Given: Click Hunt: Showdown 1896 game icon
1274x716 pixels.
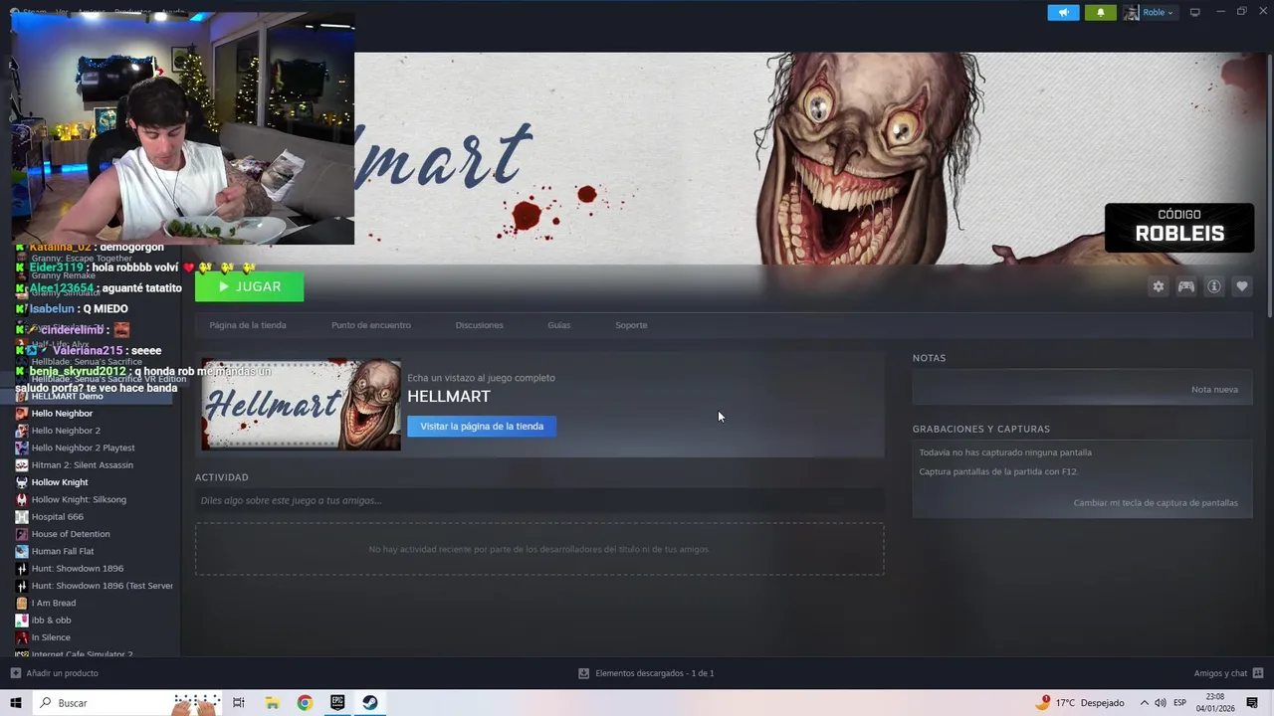Looking at the screenshot, I should point(22,569).
